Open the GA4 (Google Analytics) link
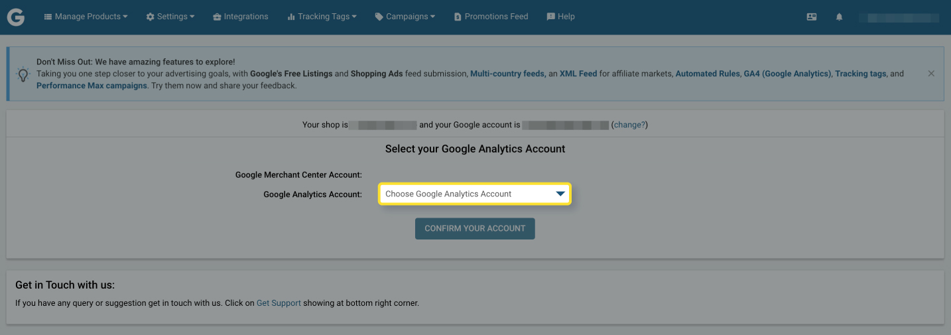This screenshot has height=335, width=951. click(787, 74)
